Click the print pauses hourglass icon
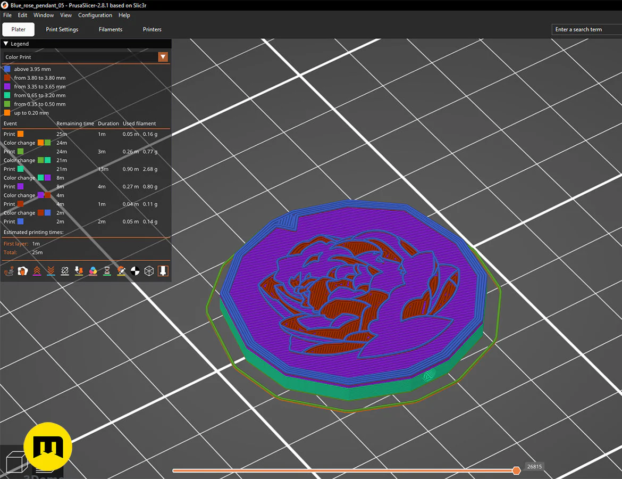Viewport: 622px width, 479px height. point(107,271)
